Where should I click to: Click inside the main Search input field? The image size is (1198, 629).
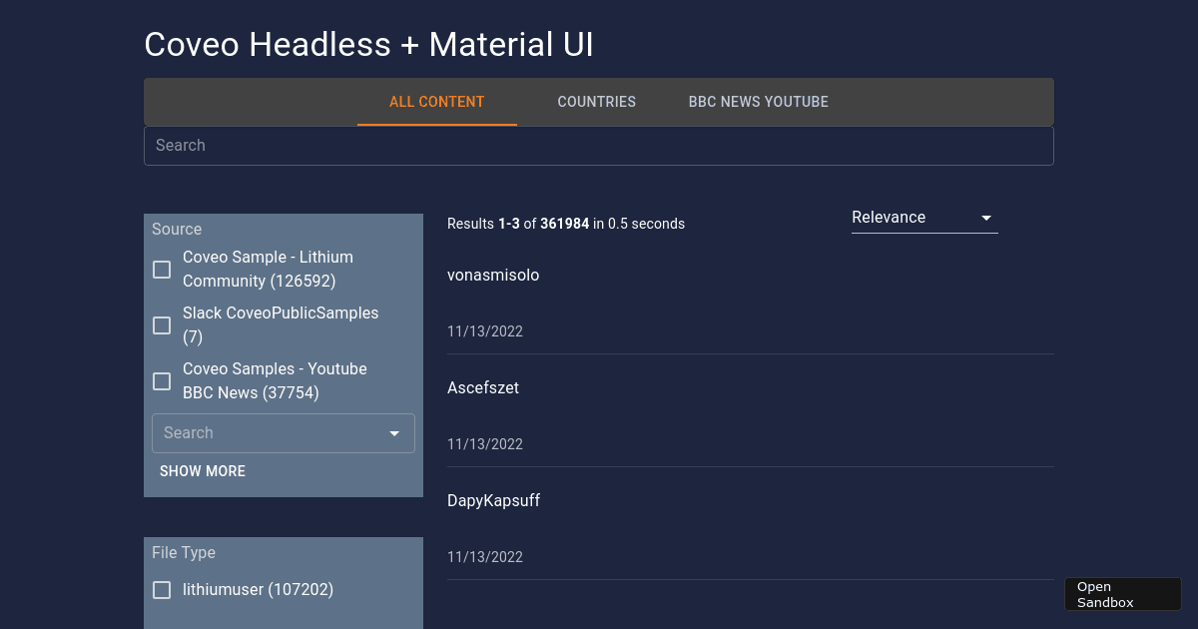coord(599,146)
